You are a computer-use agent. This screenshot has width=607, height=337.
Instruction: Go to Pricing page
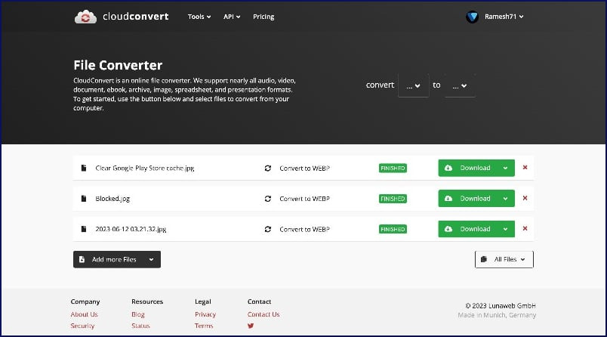263,17
